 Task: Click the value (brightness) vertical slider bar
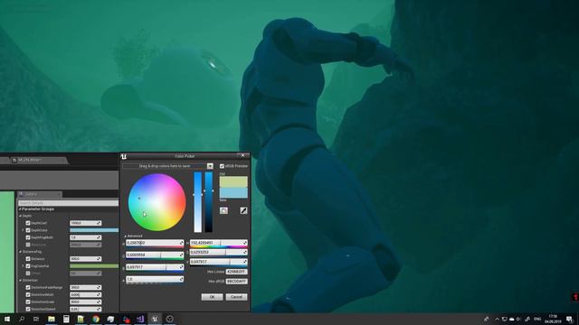click(x=209, y=202)
